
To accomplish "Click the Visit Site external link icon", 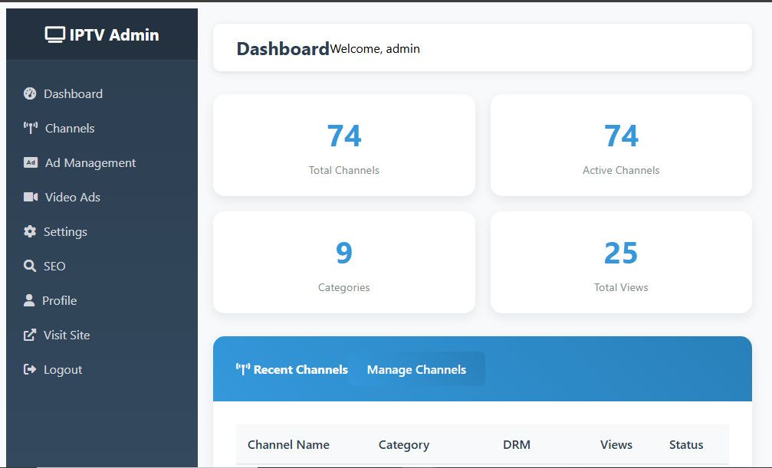I will point(30,335).
